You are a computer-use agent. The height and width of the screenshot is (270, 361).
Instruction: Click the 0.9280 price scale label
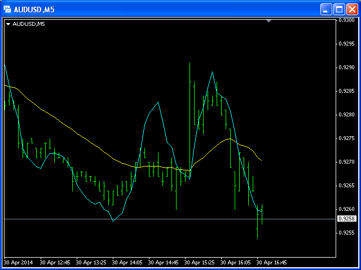(x=347, y=115)
